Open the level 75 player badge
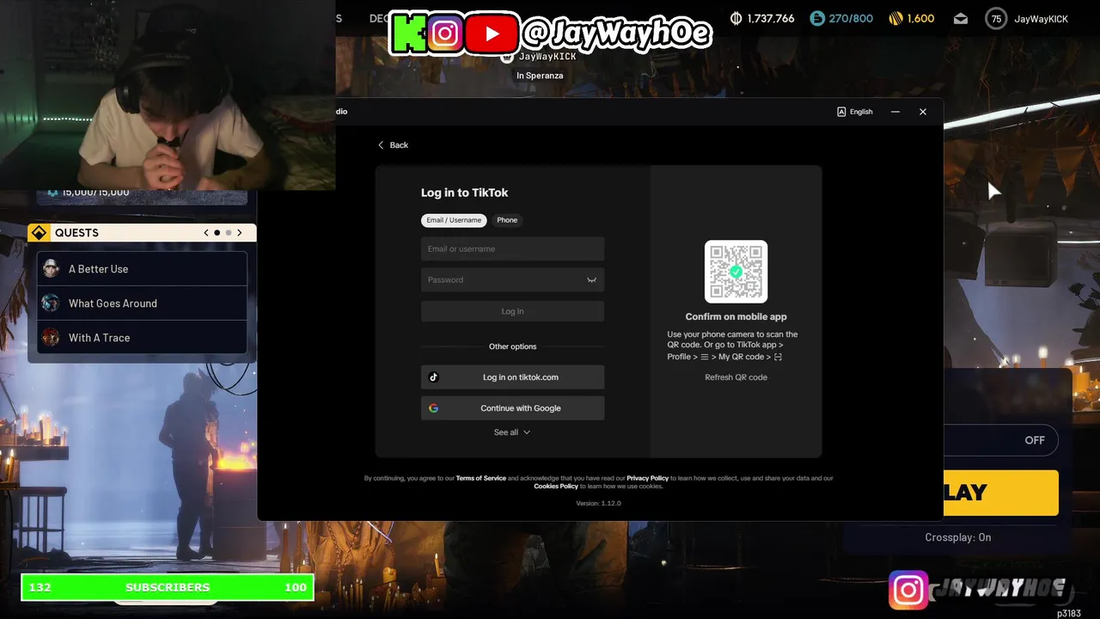The height and width of the screenshot is (619, 1100). (x=996, y=19)
